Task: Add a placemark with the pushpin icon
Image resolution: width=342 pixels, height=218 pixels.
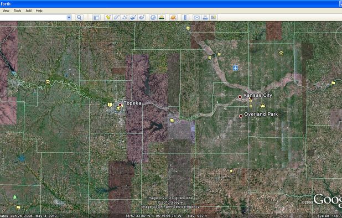Action: click(108, 18)
